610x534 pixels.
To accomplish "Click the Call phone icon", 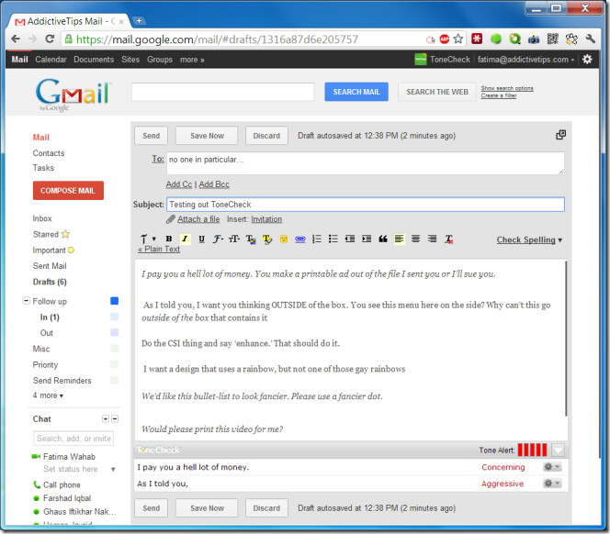I will click(x=37, y=484).
